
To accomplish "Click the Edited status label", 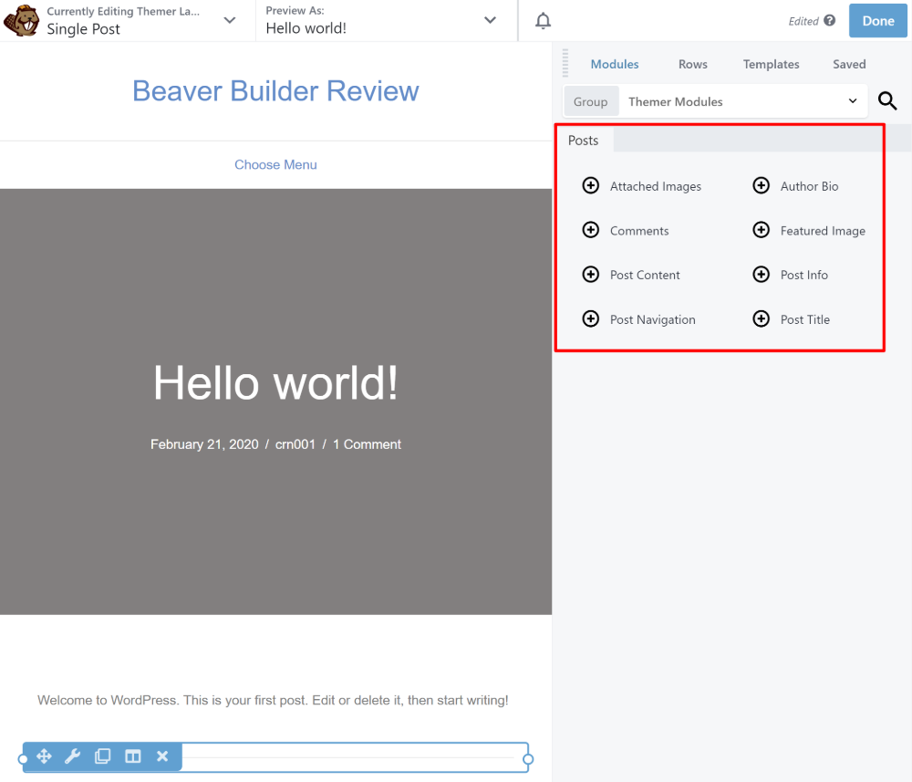I will (x=803, y=21).
